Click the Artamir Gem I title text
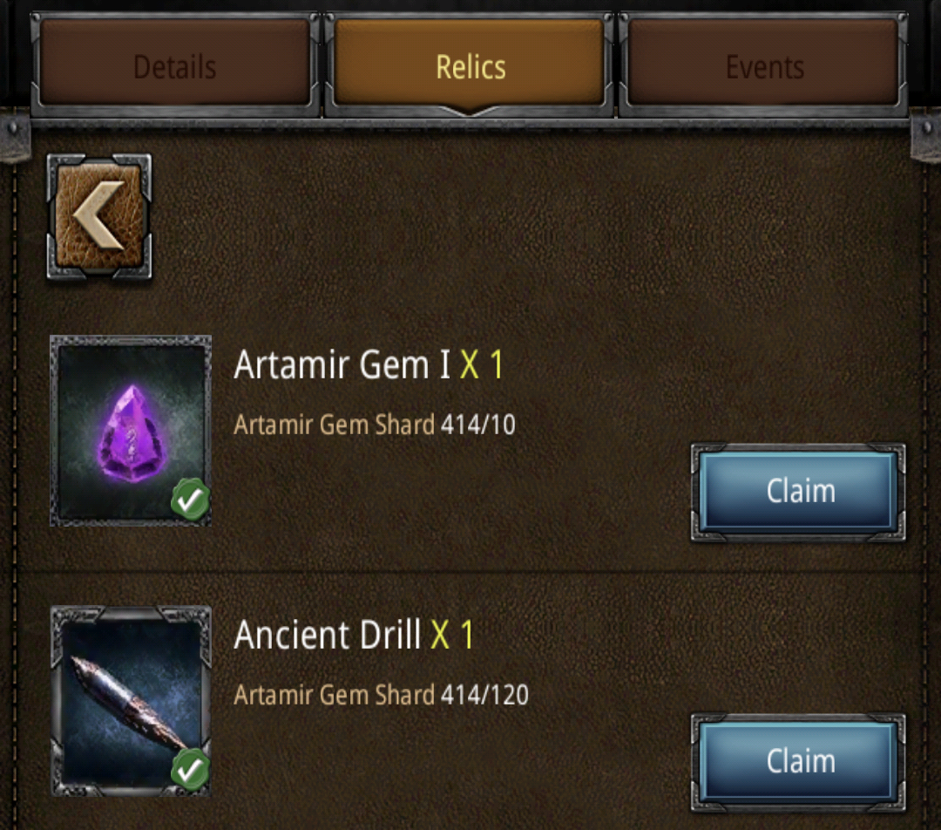 [342, 364]
